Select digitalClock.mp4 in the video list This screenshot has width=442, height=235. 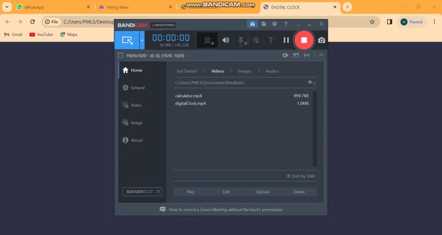(241, 103)
